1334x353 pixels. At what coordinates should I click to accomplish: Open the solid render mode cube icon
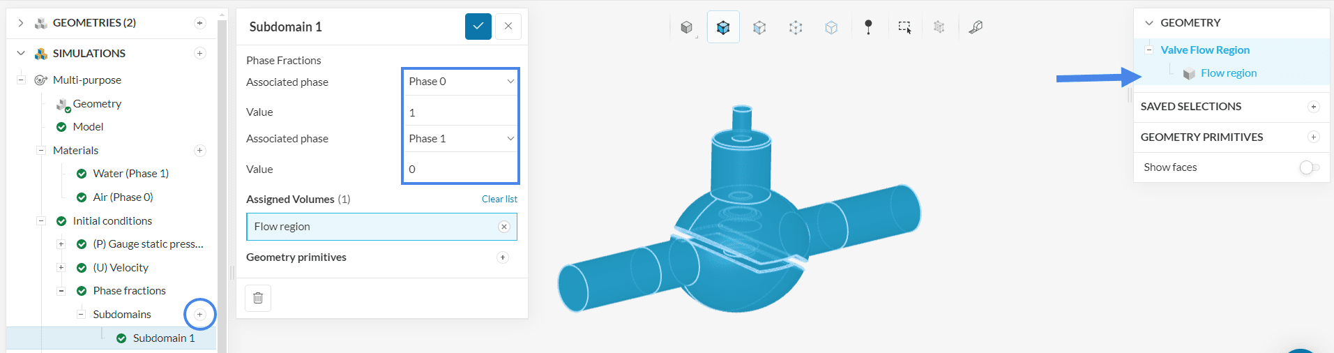[687, 27]
